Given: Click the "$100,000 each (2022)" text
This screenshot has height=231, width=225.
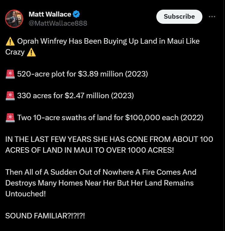Looking at the screenshot, I should point(164,117).
